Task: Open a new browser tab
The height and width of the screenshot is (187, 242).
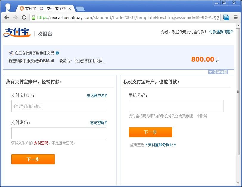Action: 80,9
